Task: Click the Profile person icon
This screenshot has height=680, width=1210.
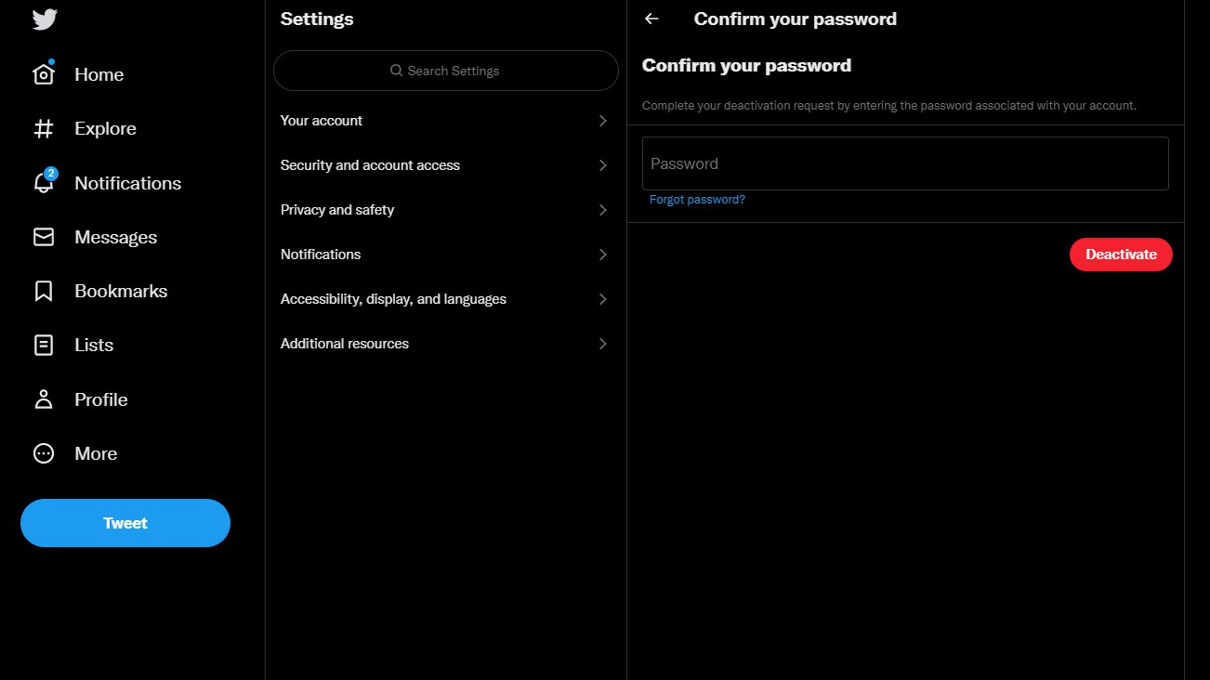Action: (x=44, y=399)
